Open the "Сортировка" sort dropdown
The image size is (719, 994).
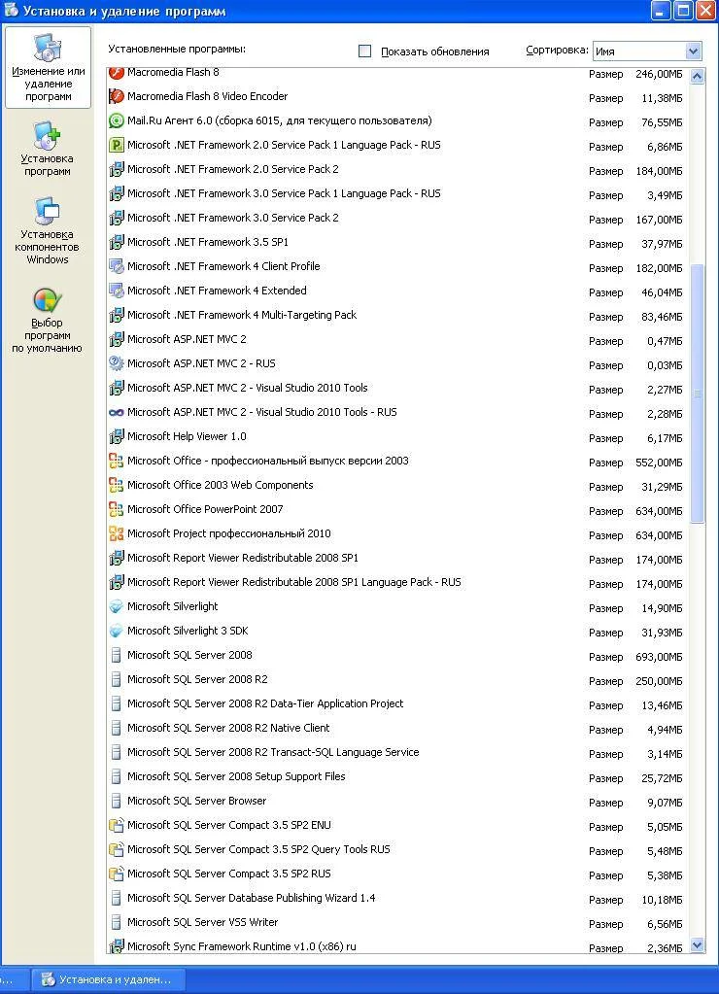pos(693,51)
